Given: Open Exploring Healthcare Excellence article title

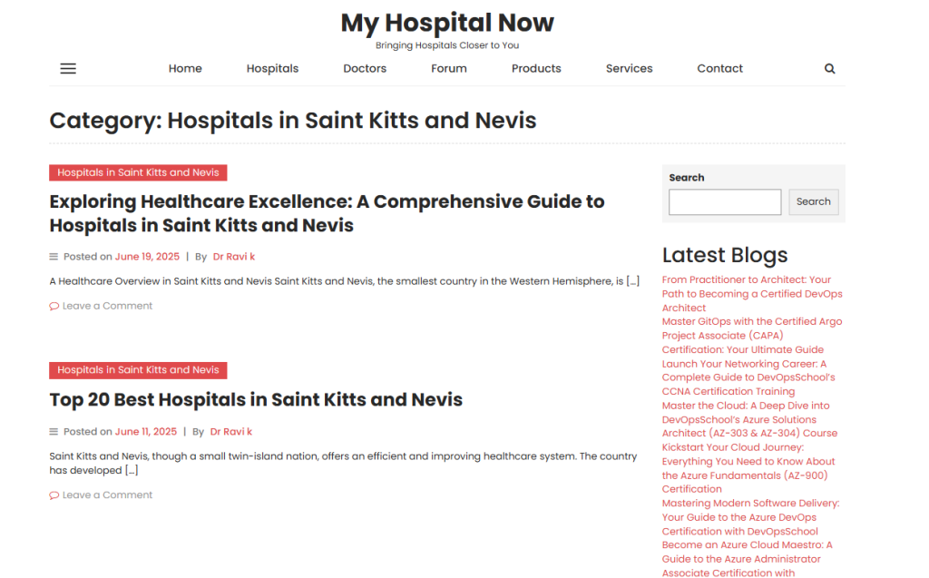Looking at the screenshot, I should (x=327, y=213).
